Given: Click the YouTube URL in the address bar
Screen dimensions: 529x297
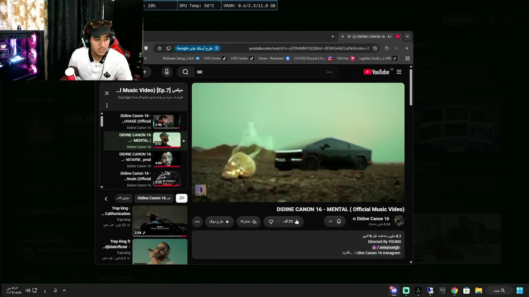Looking at the screenshot, I should point(309,48).
